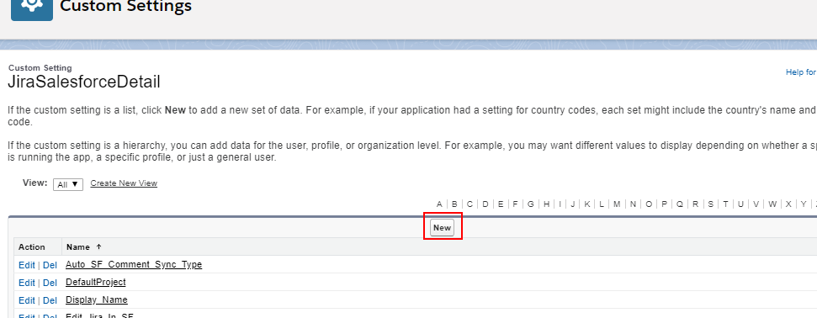Filter list by letter M
The image size is (817, 318).
click(x=617, y=204)
